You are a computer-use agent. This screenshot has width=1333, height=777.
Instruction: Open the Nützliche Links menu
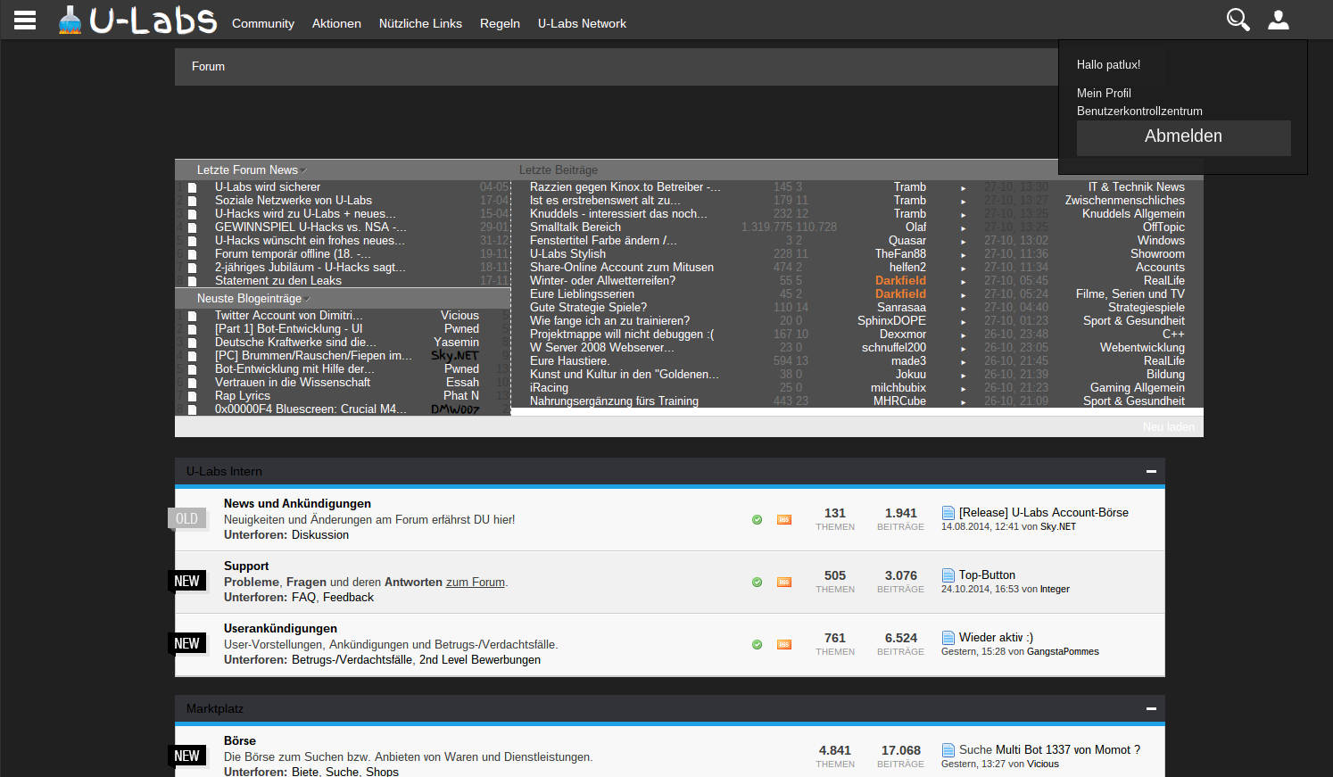420,23
